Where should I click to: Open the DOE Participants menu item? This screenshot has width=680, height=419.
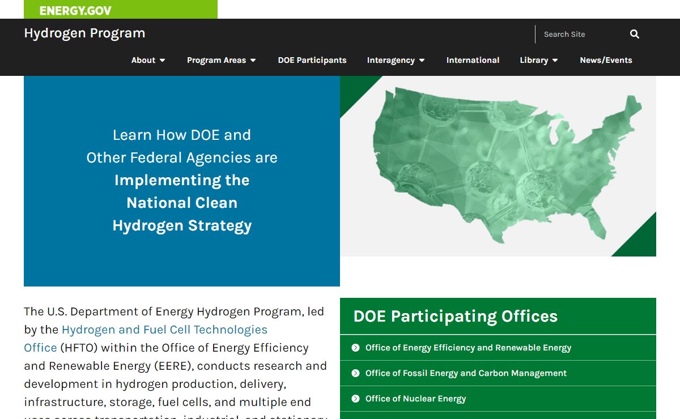(312, 60)
